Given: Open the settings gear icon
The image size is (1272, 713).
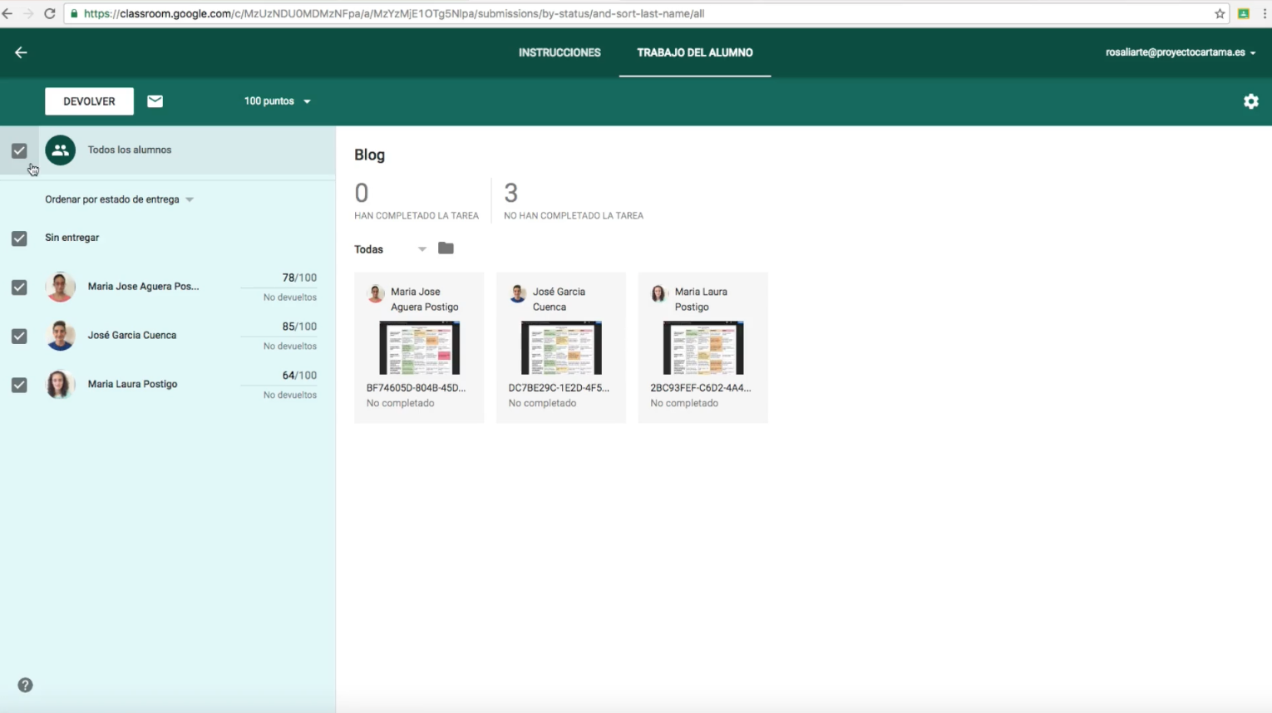Looking at the screenshot, I should (x=1250, y=101).
